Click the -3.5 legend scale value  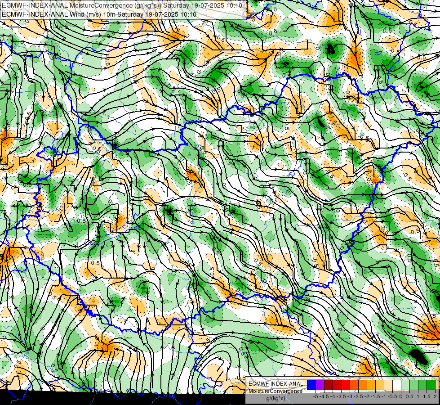click(x=342, y=396)
